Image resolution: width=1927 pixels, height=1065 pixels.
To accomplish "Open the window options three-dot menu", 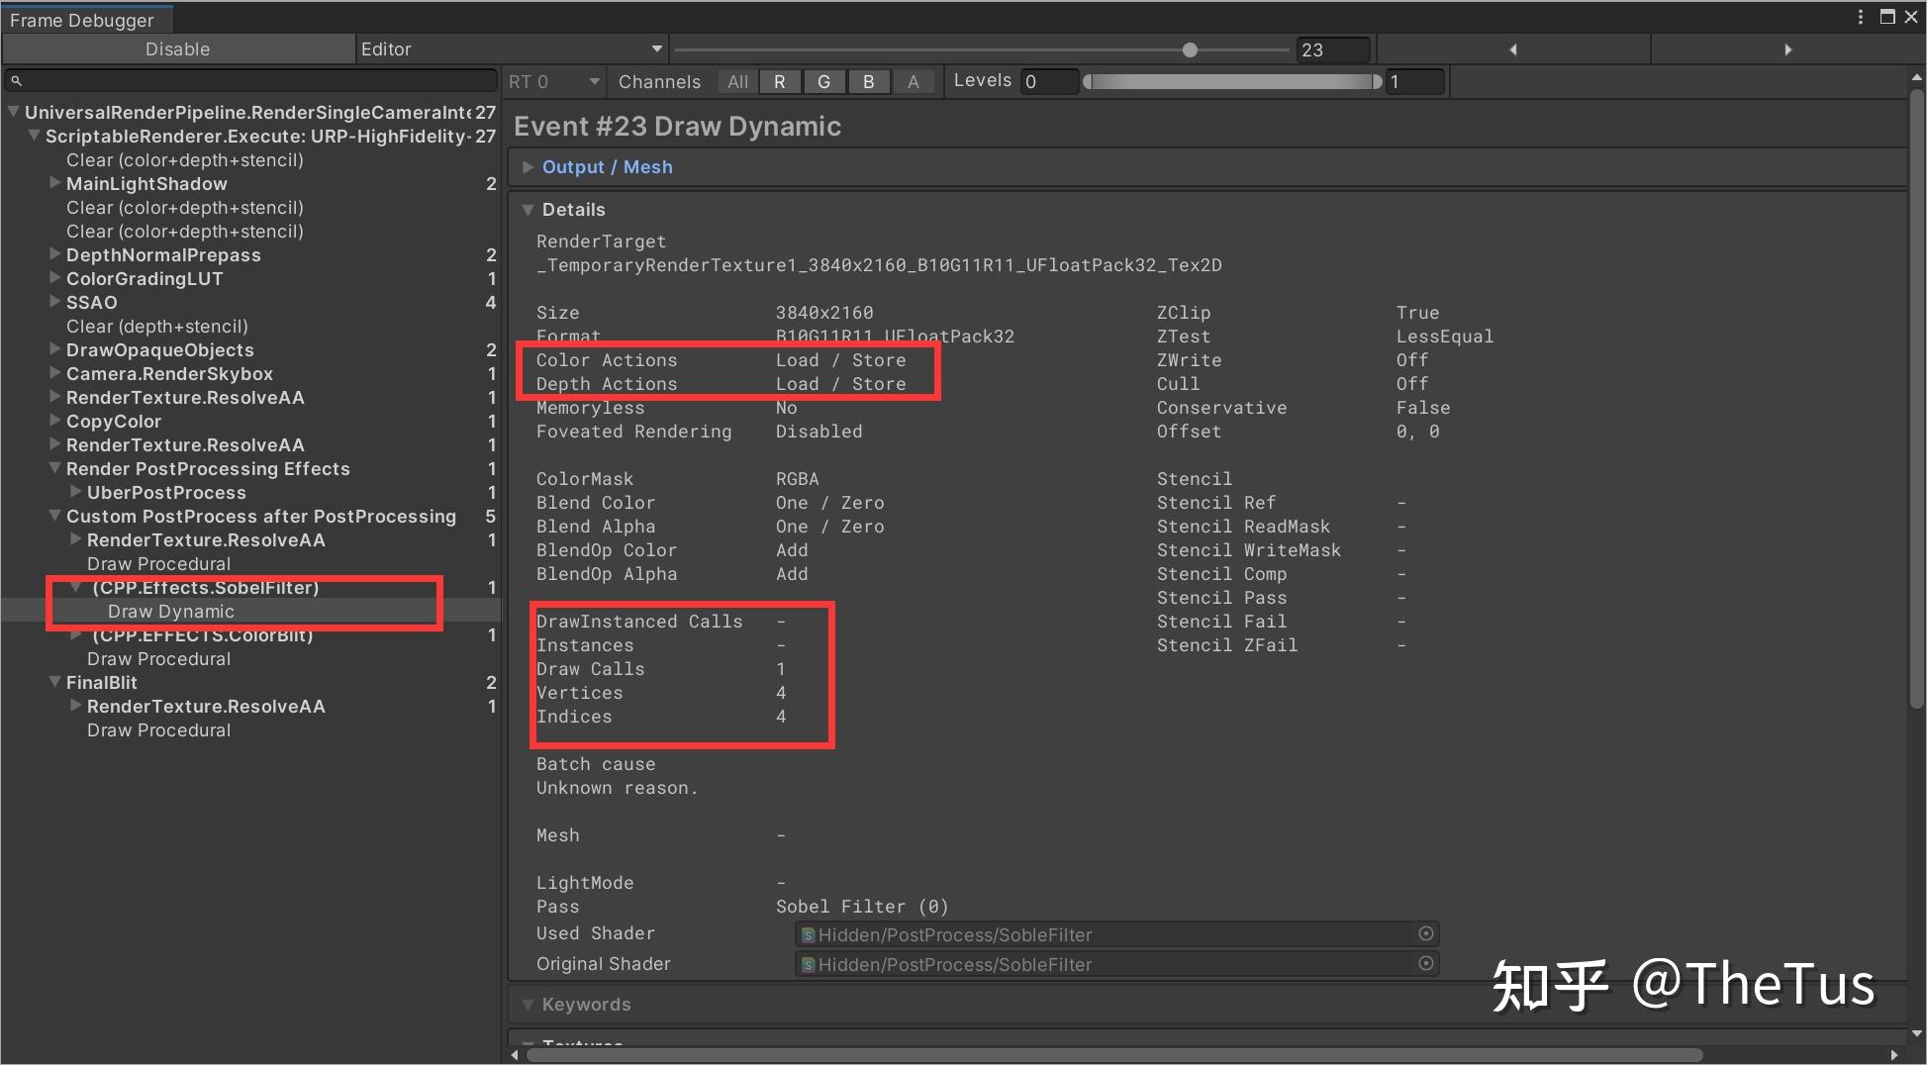I will click(x=1859, y=17).
